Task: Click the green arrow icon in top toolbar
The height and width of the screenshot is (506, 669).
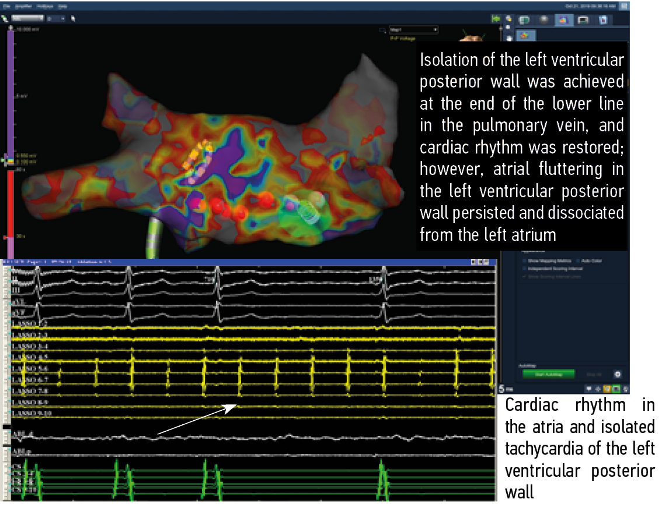Action: coord(496,19)
